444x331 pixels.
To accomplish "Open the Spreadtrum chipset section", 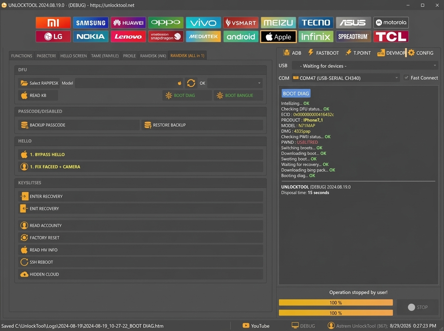I will click(x=353, y=37).
